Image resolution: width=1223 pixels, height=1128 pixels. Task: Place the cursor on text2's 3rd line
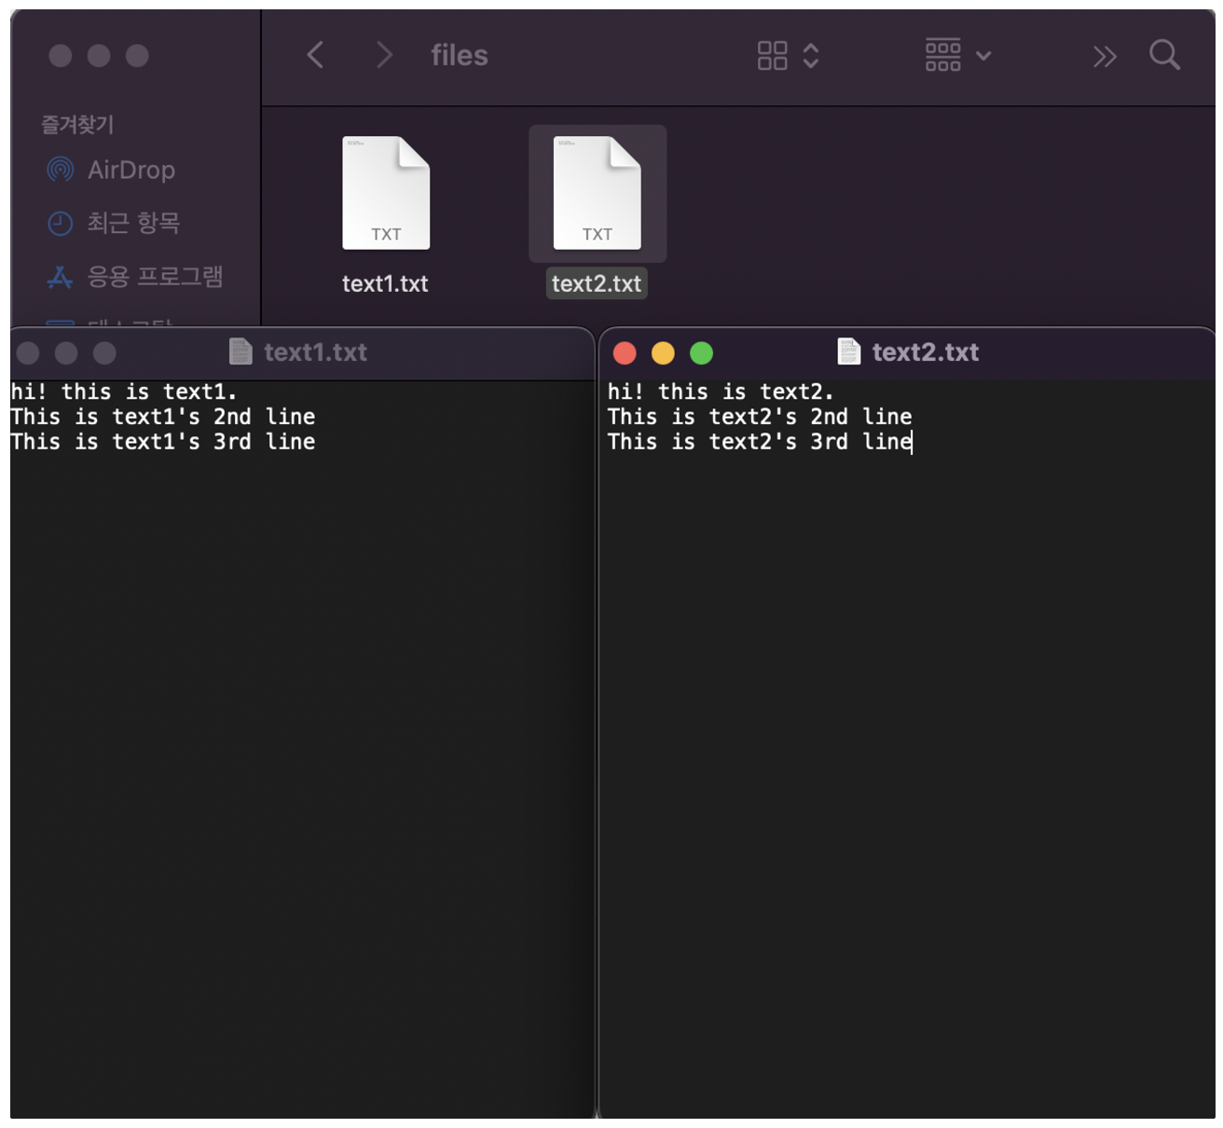tap(758, 441)
